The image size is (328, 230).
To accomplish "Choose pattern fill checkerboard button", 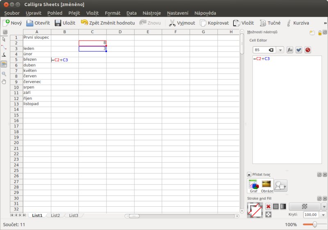I will (268, 214).
